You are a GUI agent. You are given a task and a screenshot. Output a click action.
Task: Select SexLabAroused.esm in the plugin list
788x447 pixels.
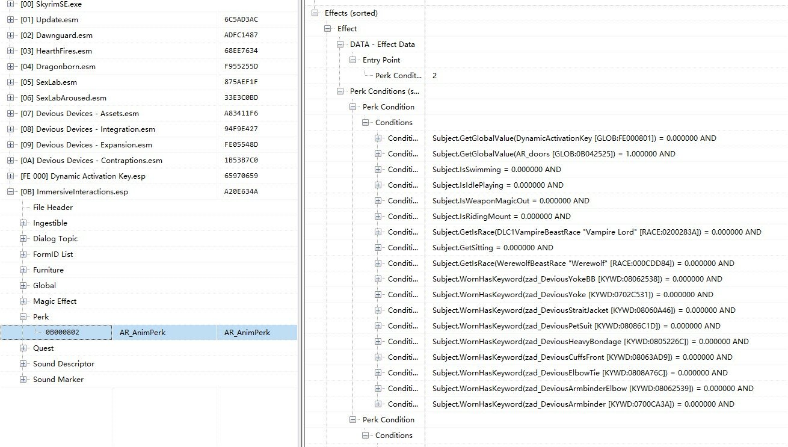click(63, 98)
